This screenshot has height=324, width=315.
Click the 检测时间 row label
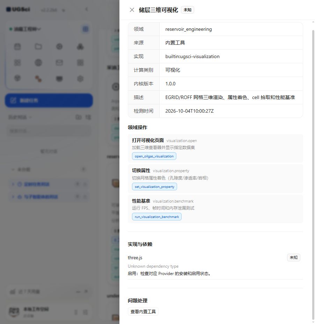click(x=144, y=111)
